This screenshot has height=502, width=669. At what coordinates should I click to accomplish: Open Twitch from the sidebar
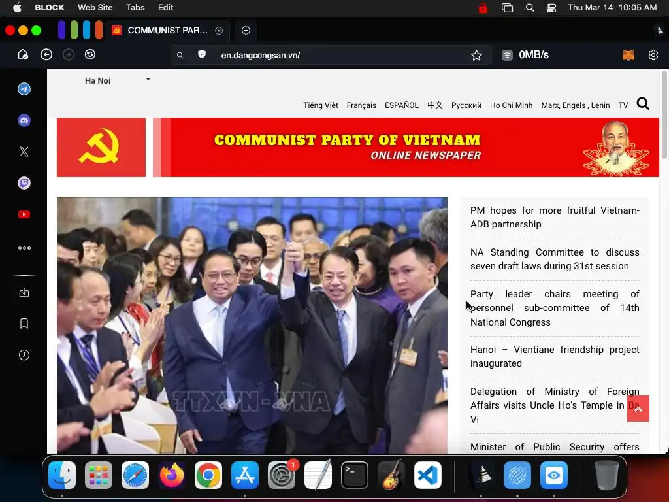(x=24, y=183)
